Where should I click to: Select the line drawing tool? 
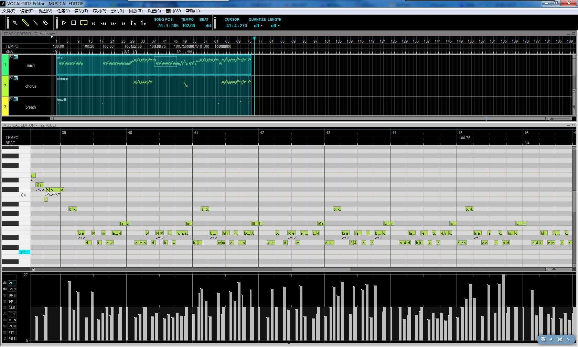coord(35,23)
